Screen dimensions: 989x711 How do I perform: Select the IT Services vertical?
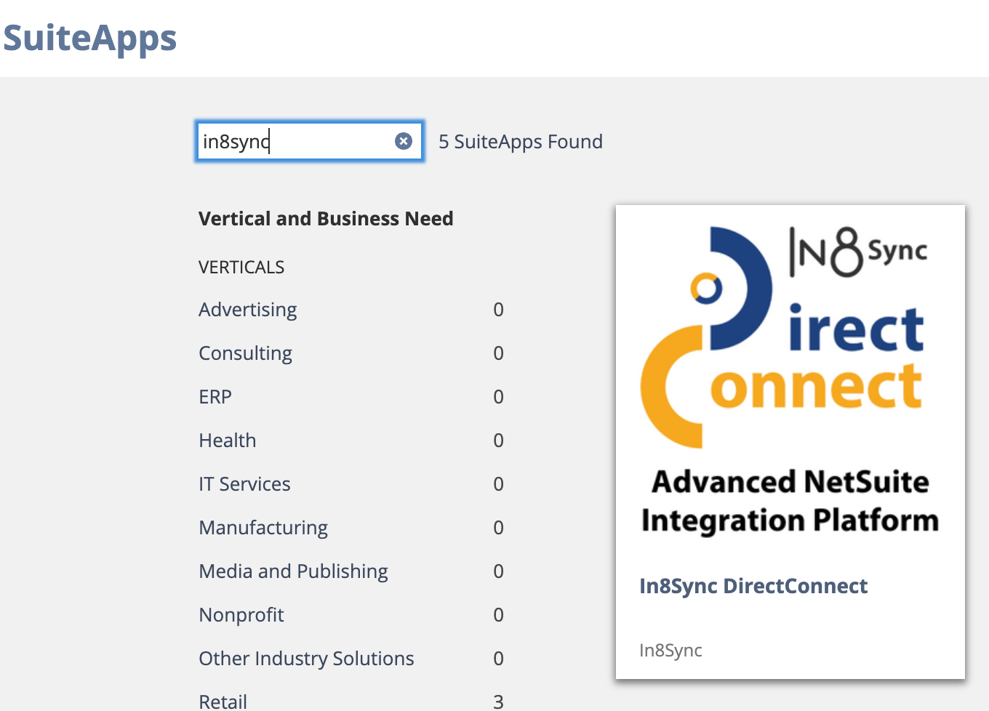244,484
